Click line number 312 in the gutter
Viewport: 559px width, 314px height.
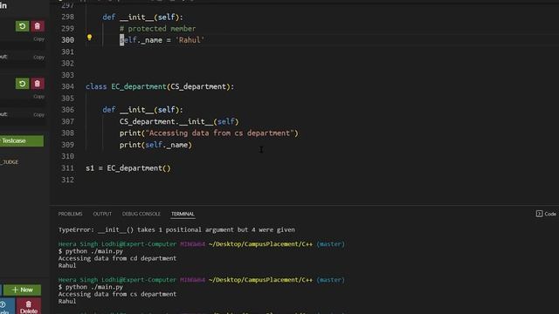tap(68, 180)
